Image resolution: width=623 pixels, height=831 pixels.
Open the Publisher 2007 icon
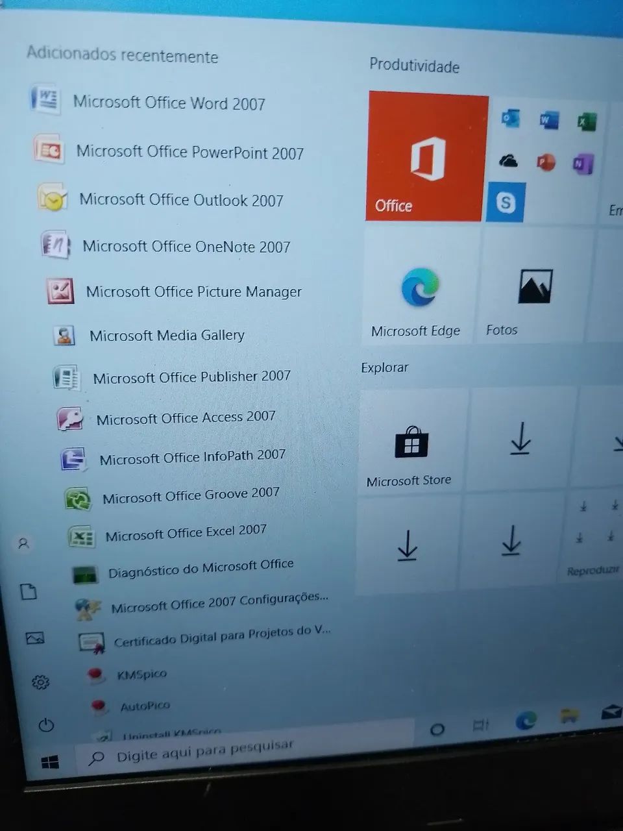pos(67,377)
